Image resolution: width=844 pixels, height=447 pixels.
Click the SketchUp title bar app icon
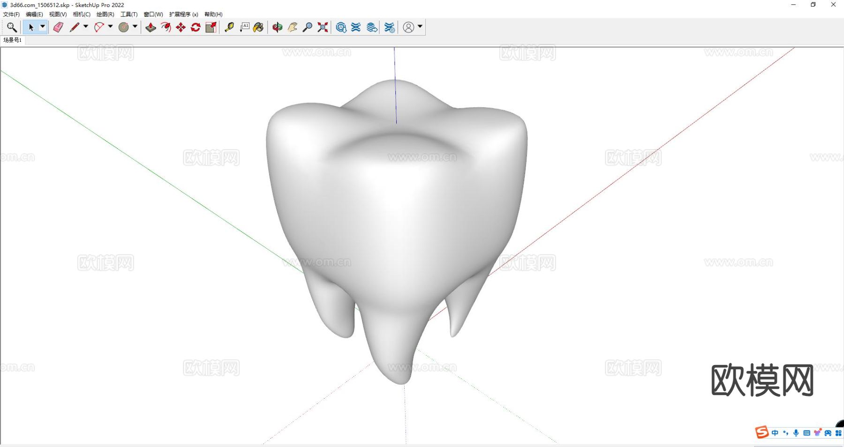(5, 5)
